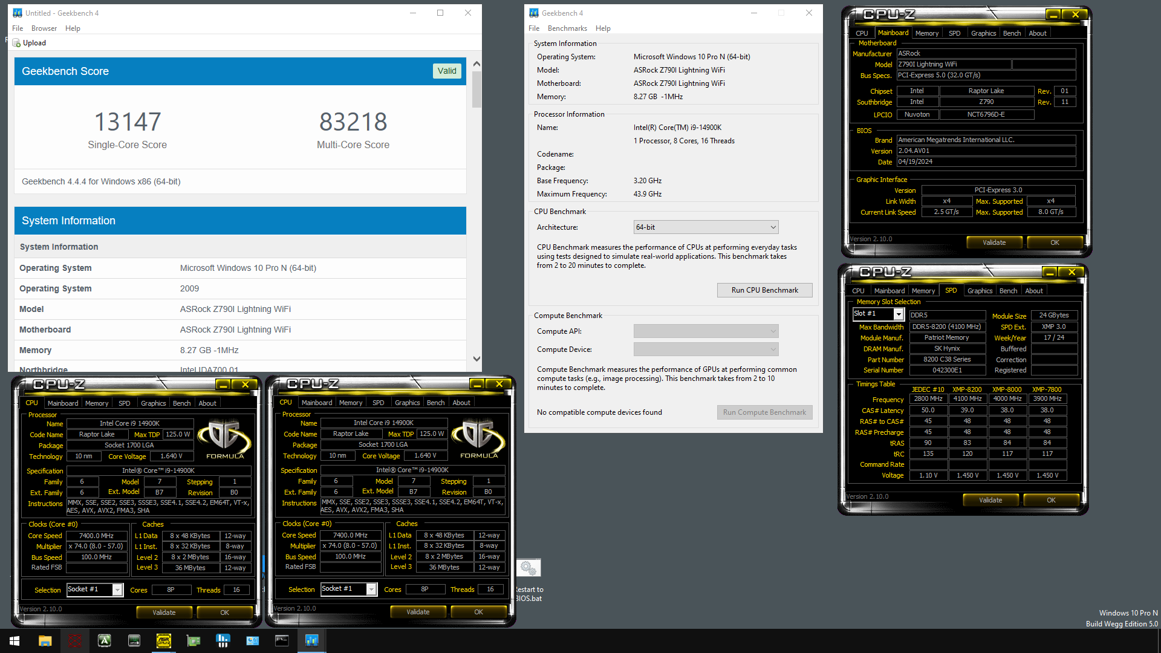Click Validate in CPU-Z Mainboard window

994,242
